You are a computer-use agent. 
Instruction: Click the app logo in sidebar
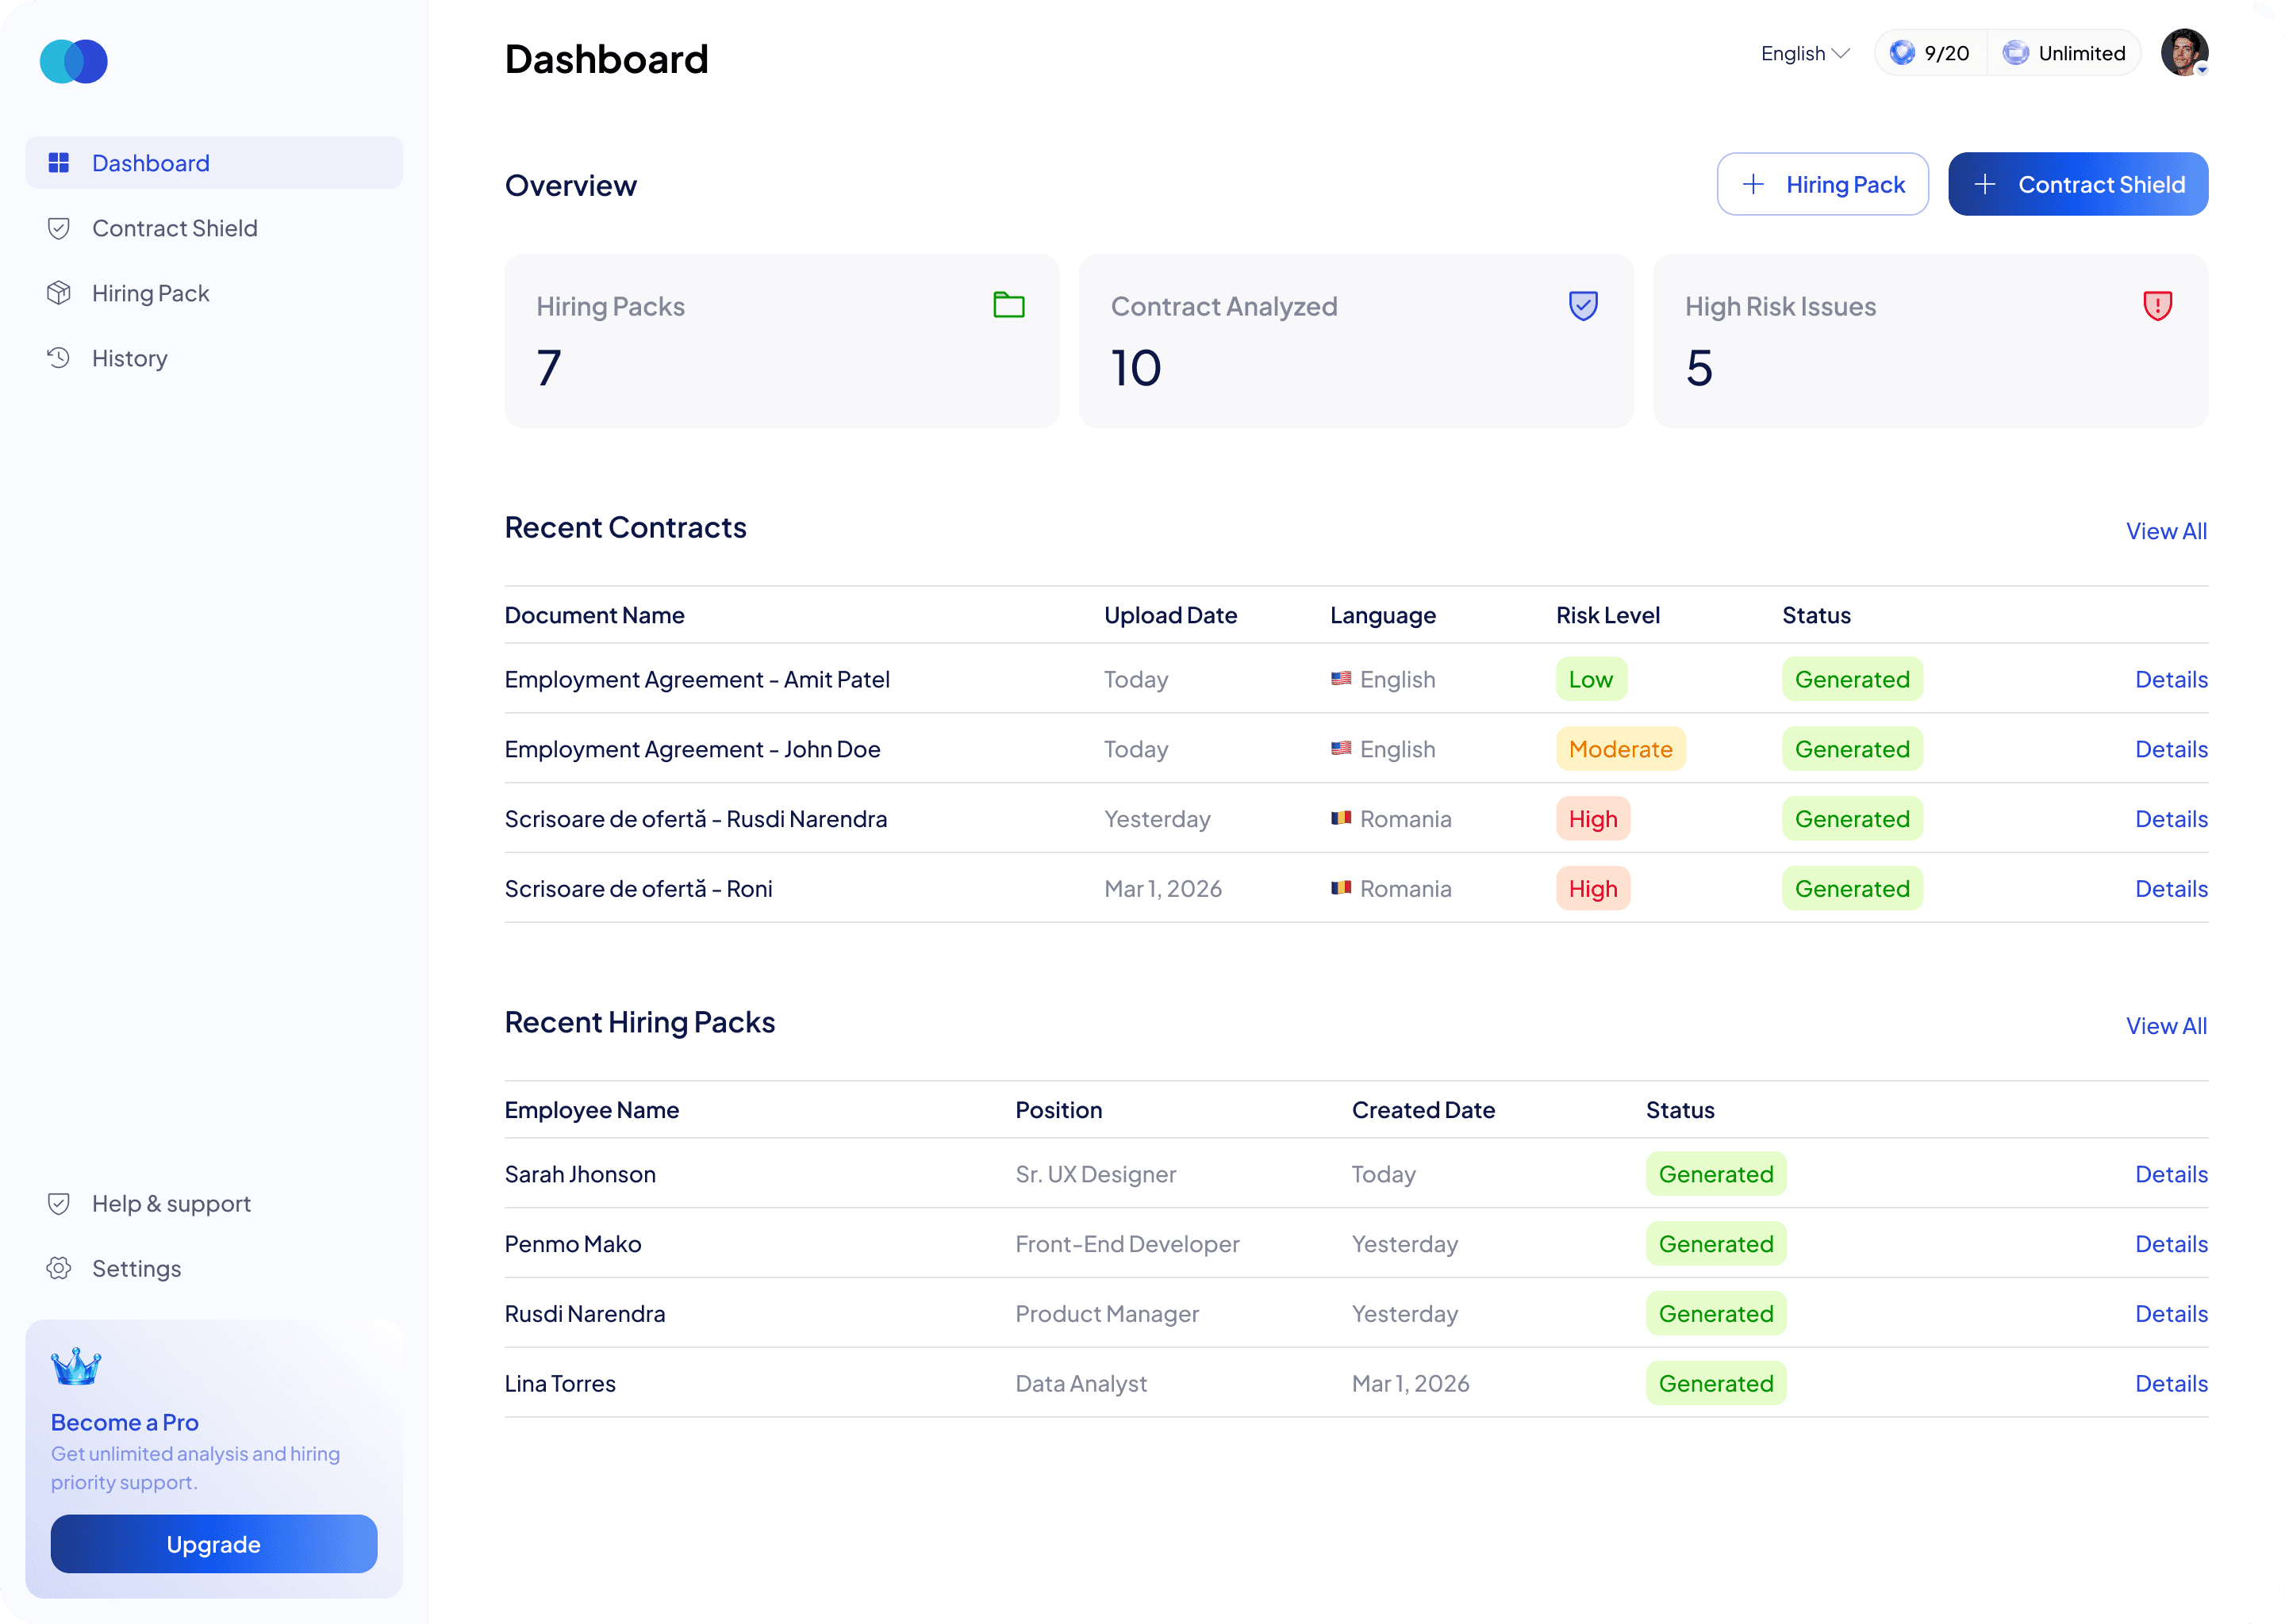click(73, 61)
